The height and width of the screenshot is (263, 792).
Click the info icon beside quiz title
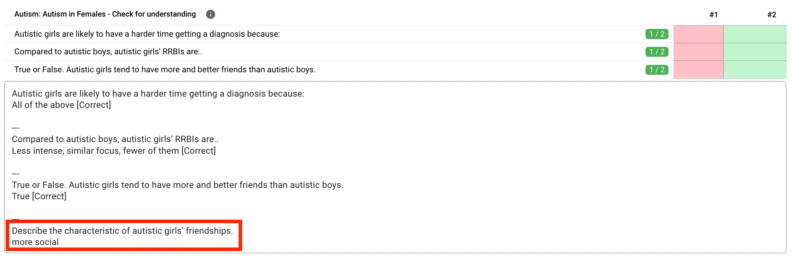point(210,14)
